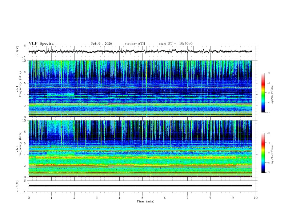
Task: Click the ch.1 voltage waveform trace
Action: click(x=140, y=52)
